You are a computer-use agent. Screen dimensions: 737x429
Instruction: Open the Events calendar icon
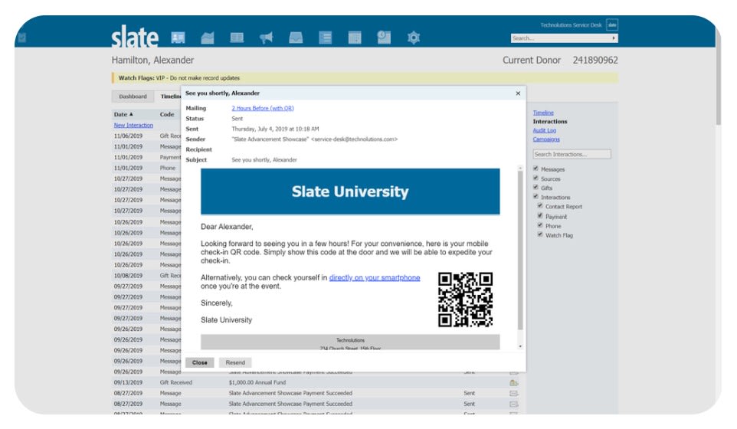tap(355, 38)
